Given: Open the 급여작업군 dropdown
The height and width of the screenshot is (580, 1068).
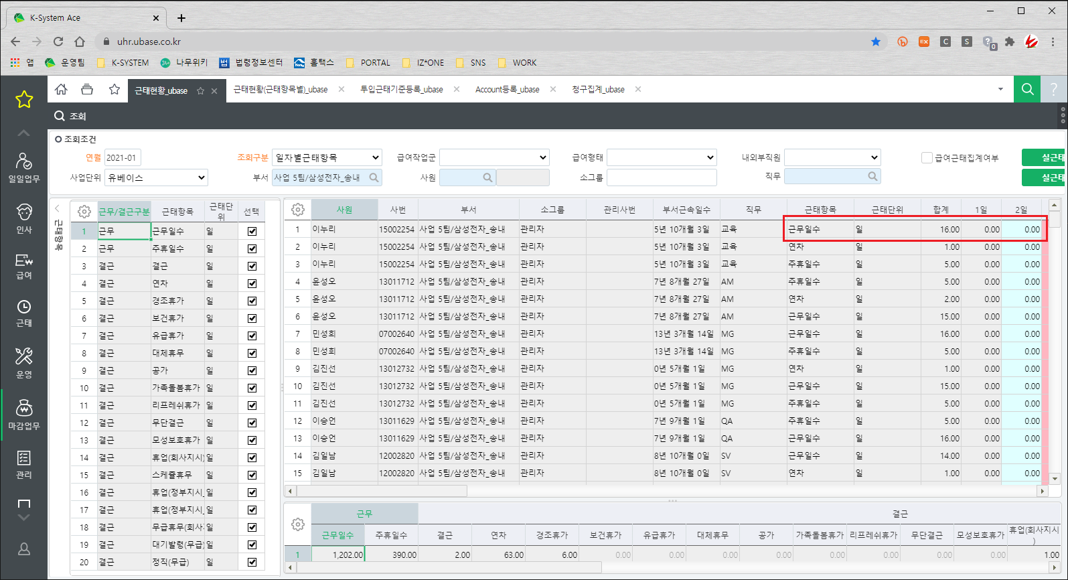Looking at the screenshot, I should (494, 157).
